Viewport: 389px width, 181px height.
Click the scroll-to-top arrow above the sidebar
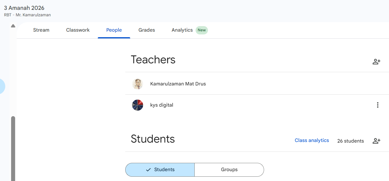click(x=13, y=26)
